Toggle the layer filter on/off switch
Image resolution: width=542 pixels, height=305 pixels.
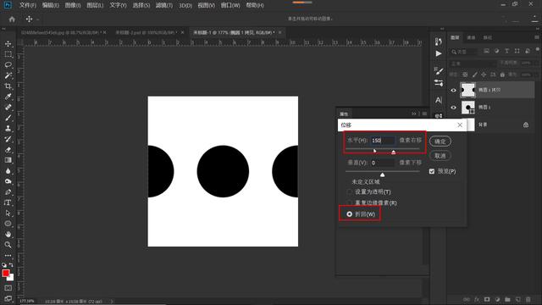click(x=538, y=50)
